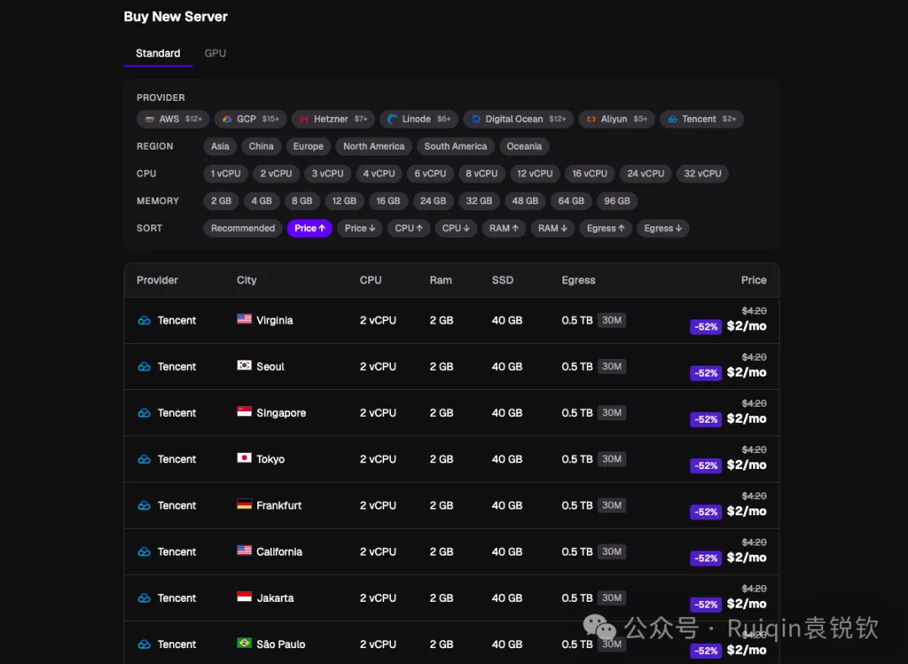This screenshot has width=908, height=664.
Task: Click the Digital Ocean logo icon
Action: (476, 119)
